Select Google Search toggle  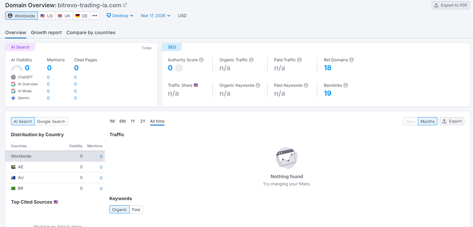pyautogui.click(x=51, y=121)
